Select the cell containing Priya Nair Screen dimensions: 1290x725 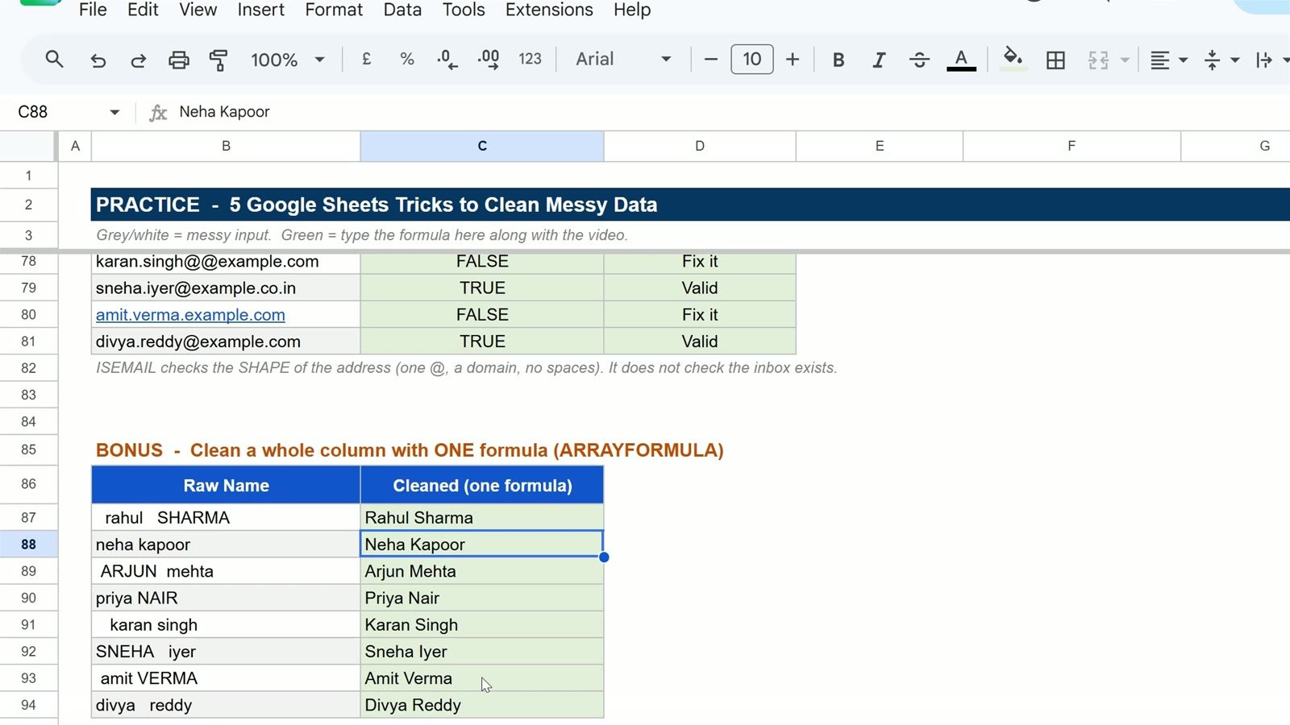pyautogui.click(x=482, y=598)
